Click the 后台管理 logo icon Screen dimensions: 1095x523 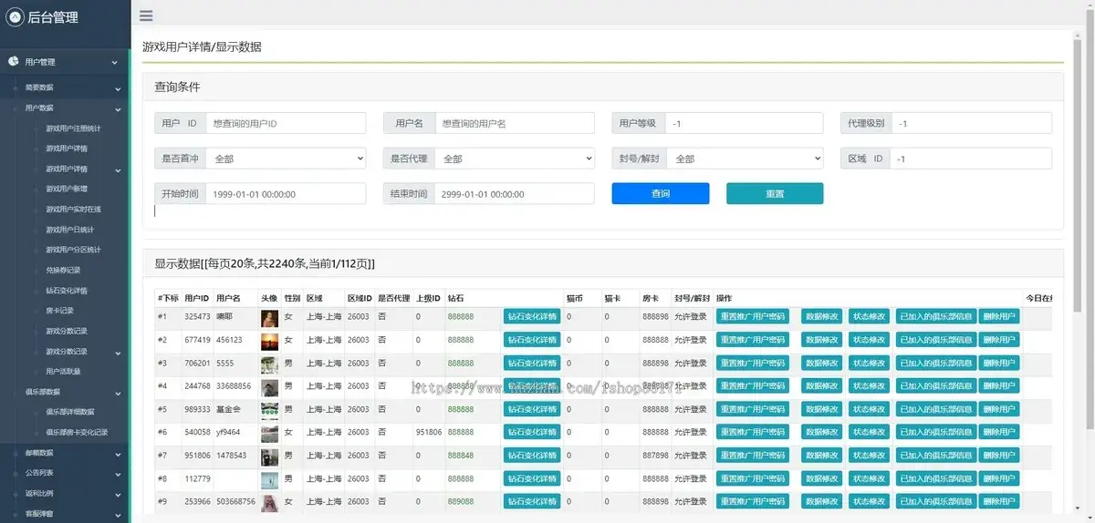pos(15,16)
